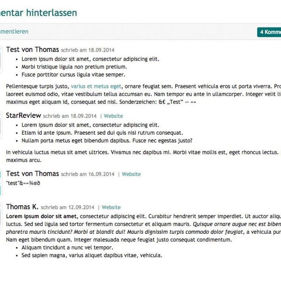Viewport: 281px width, 281px height.
Task: Click the Thomas K. author name
Action: point(22,207)
